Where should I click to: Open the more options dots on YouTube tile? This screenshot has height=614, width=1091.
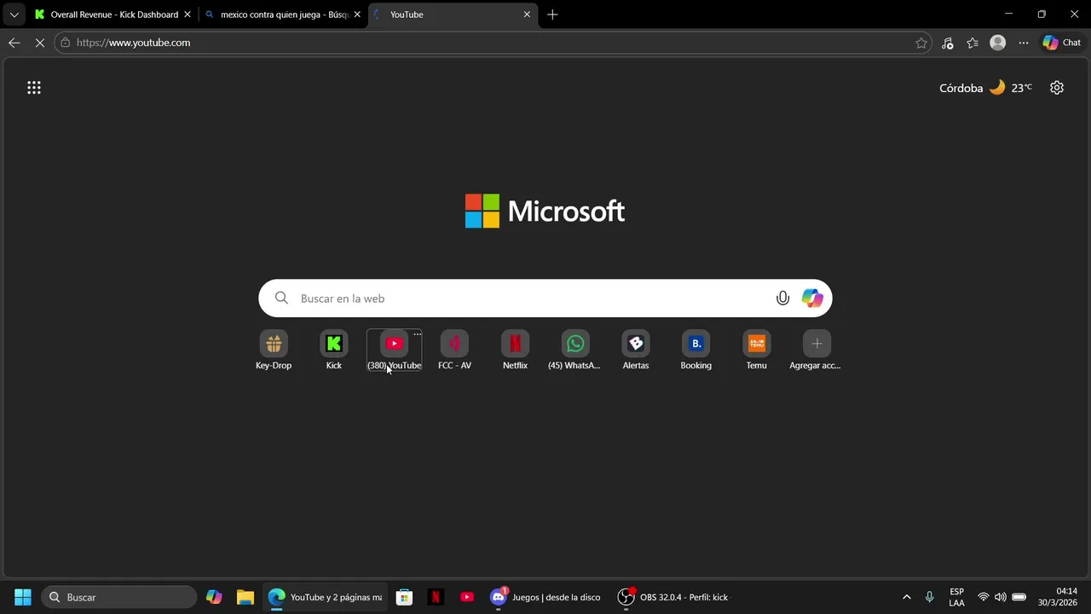click(417, 334)
